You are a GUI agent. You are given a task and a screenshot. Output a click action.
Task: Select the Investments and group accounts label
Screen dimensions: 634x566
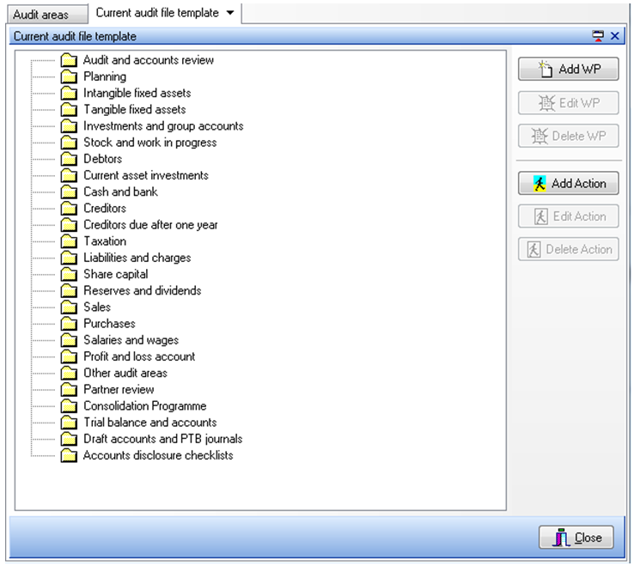[163, 126]
